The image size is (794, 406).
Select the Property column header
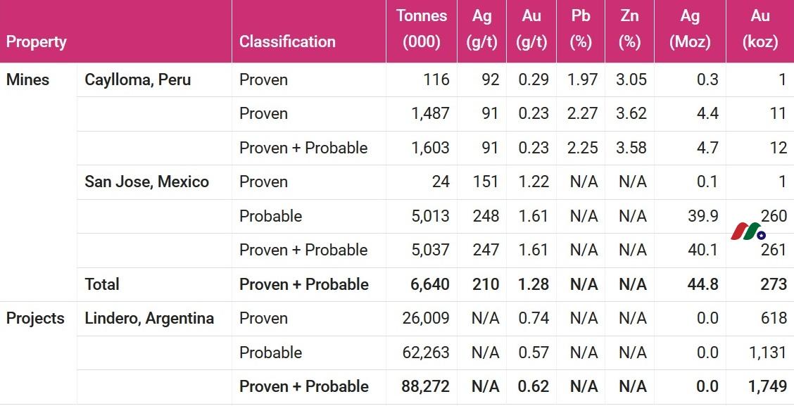click(37, 42)
